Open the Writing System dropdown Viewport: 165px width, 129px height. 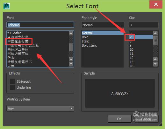pyautogui.click(x=40, y=108)
